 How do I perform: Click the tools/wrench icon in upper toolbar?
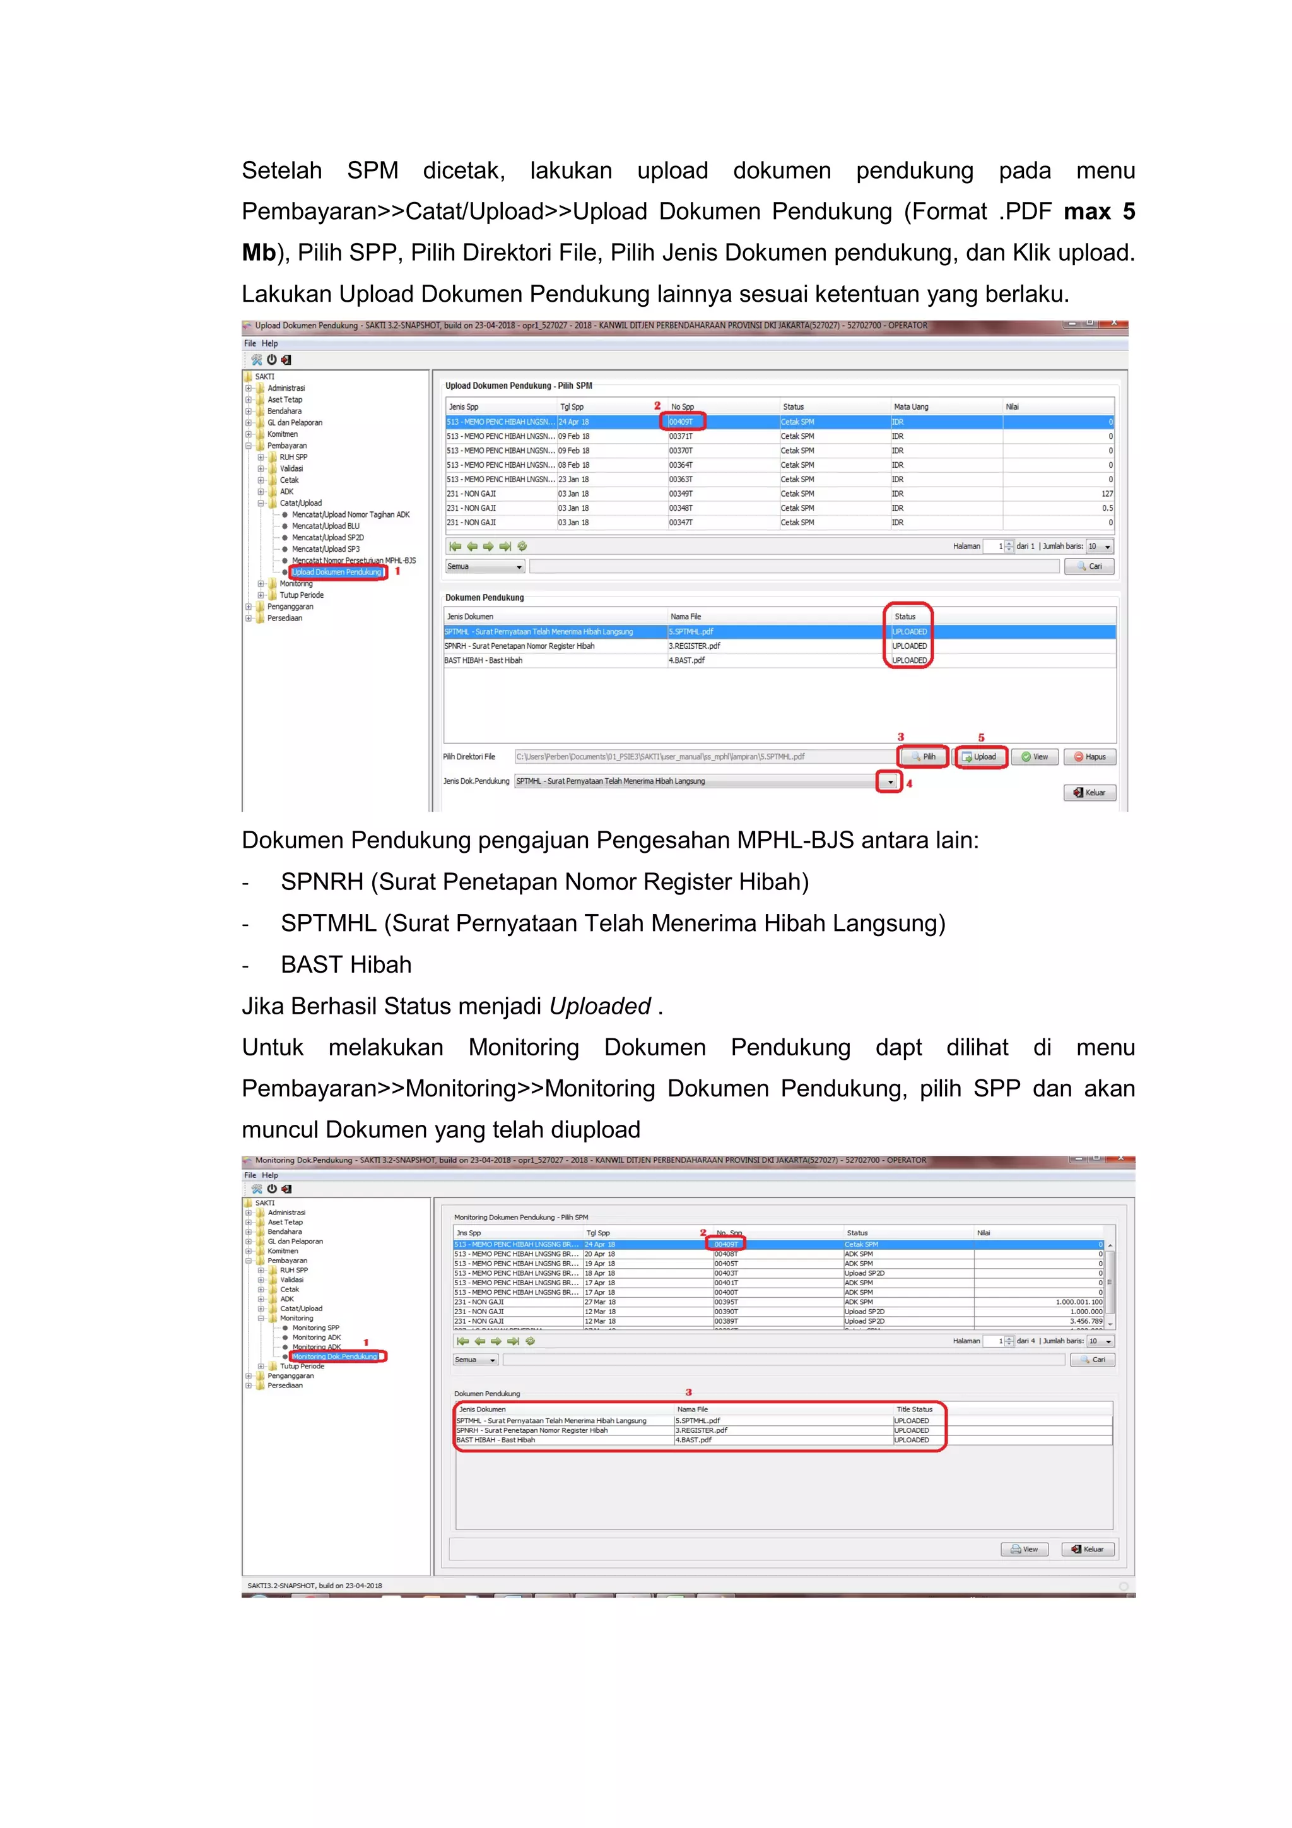257,360
